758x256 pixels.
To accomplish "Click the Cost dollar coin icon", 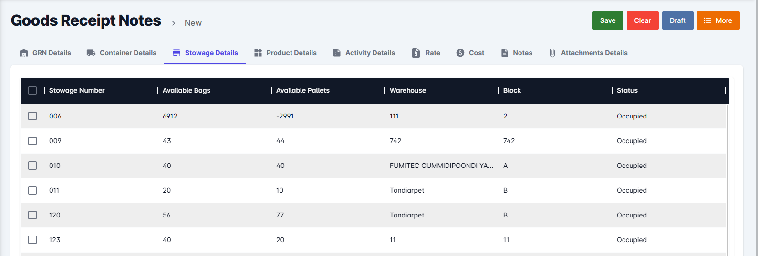I will click(x=460, y=53).
